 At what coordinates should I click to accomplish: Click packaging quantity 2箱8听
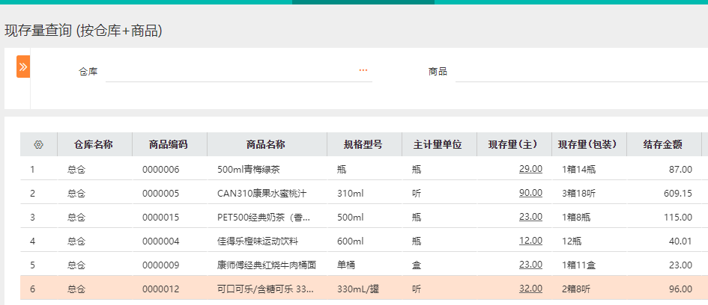pos(576,289)
